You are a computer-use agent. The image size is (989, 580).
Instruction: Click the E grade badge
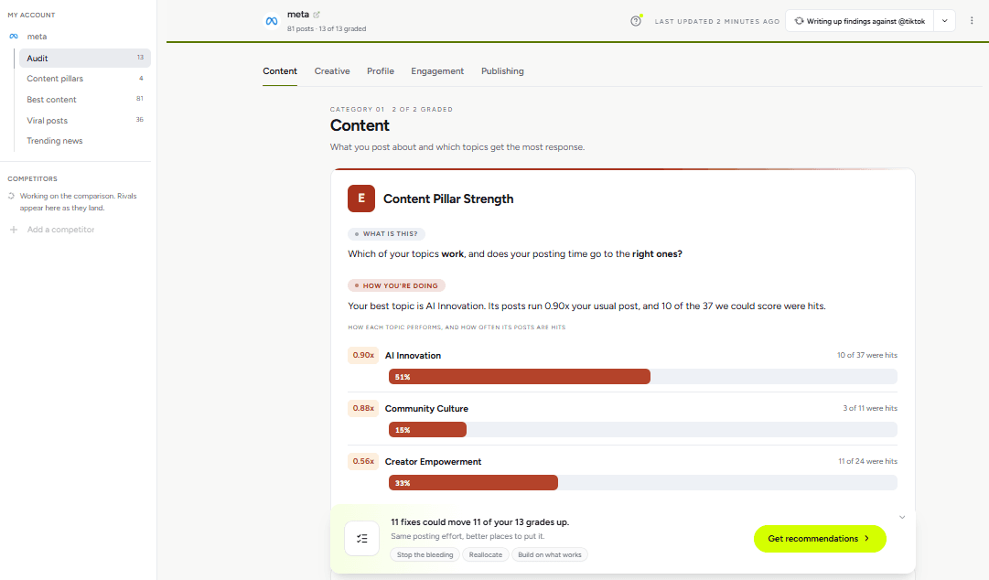click(x=361, y=199)
